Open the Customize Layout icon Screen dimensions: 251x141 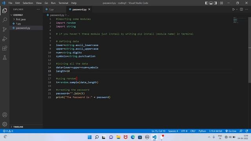click(221, 3)
